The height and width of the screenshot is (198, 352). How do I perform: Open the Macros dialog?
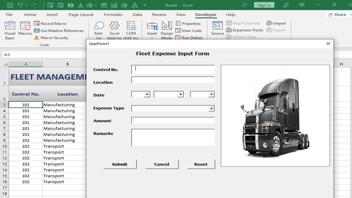coord(25,28)
